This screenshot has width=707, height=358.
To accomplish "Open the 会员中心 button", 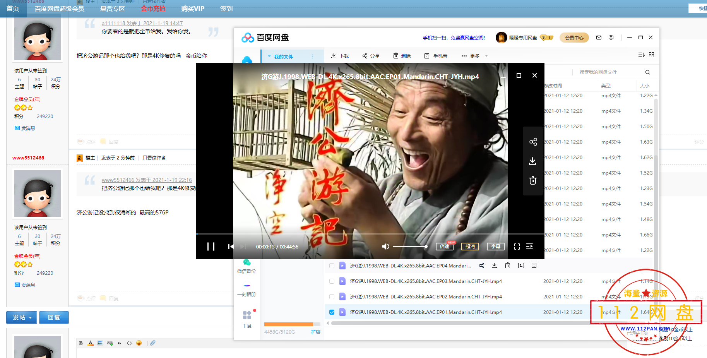I will click(574, 38).
